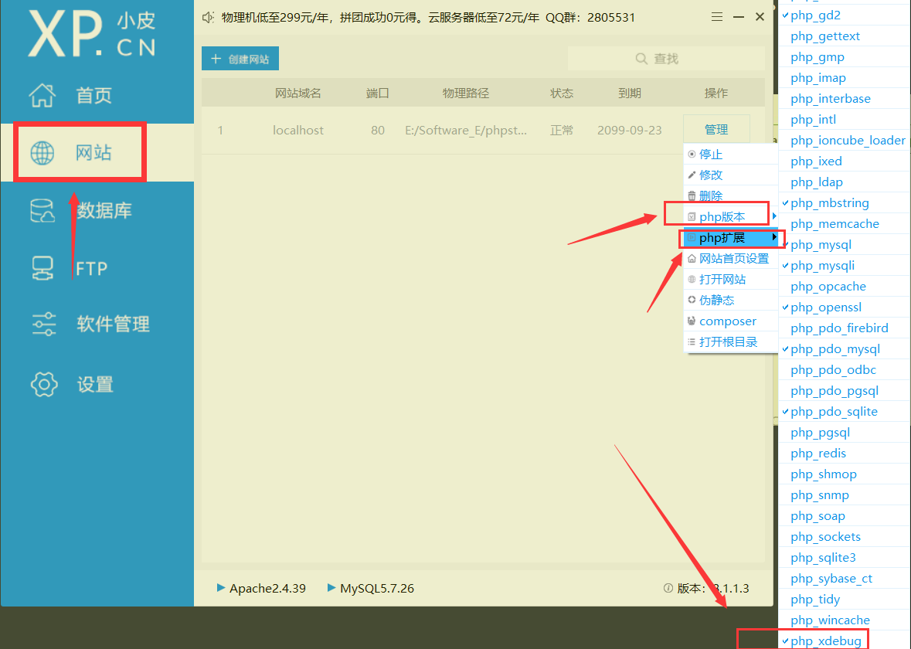Viewport: 911px width, 649px height.
Task: Enable the php_imap extension
Action: (x=844, y=78)
